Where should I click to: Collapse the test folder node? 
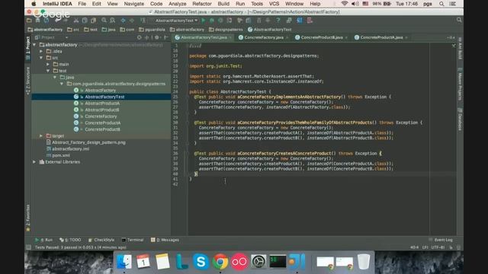(48, 71)
